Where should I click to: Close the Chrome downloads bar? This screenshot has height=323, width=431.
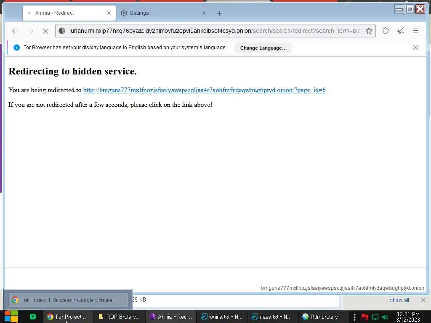pyautogui.click(x=423, y=299)
